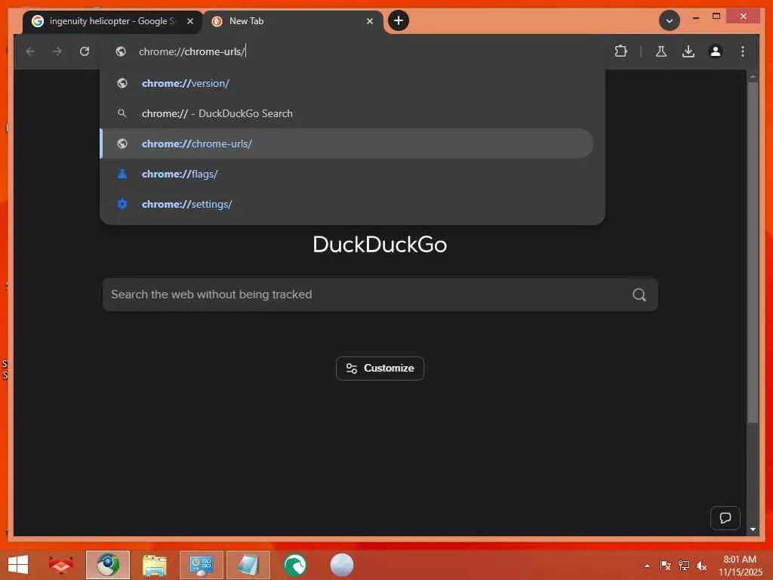Image resolution: width=773 pixels, height=580 pixels.
Task: Select chrome:// DuckDuckGo Search suggestion
Action: (347, 113)
